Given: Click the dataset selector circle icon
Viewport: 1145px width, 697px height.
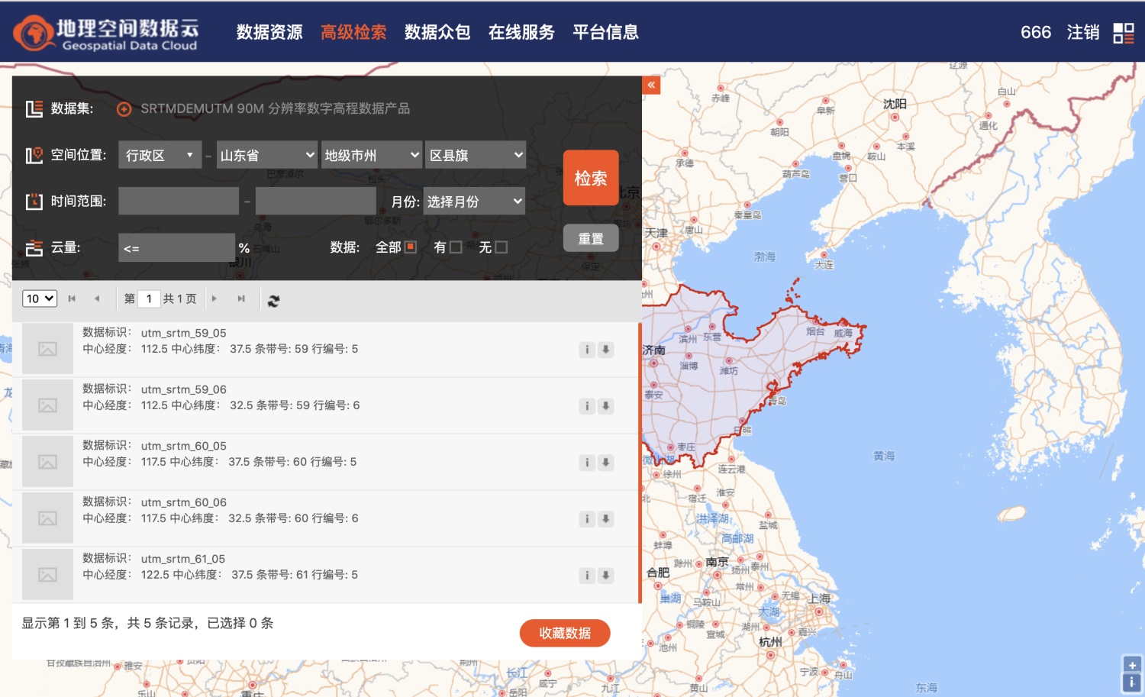Looking at the screenshot, I should point(124,109).
